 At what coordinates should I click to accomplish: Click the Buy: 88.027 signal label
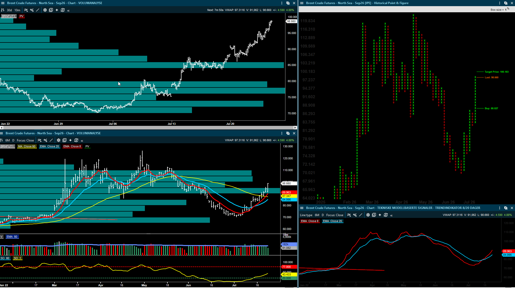pos(491,108)
